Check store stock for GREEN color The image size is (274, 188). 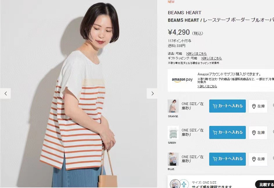click(258, 133)
